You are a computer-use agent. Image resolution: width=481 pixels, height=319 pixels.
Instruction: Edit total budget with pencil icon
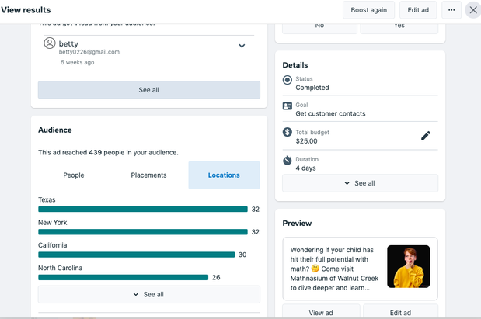425,136
